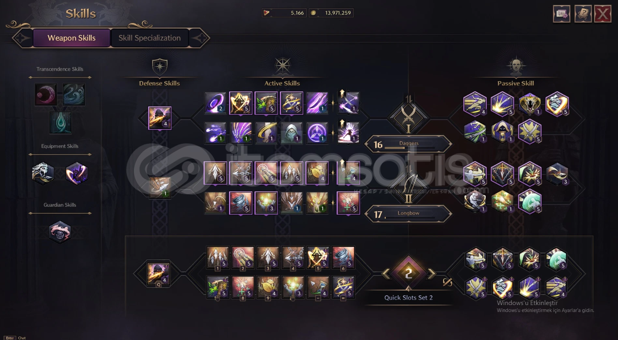Expand the Daggers level 16 bar
The image size is (618, 340).
[x=409, y=144]
